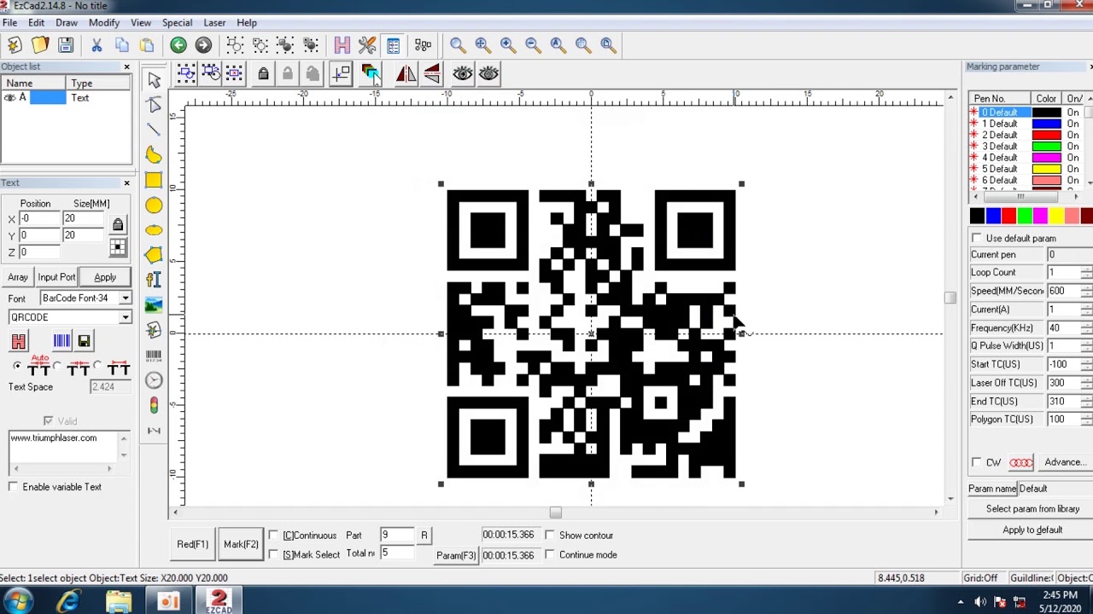The height and width of the screenshot is (614, 1093).
Task: Adjust Speed(MM/Second) spinner arrows
Action: coord(1087,291)
